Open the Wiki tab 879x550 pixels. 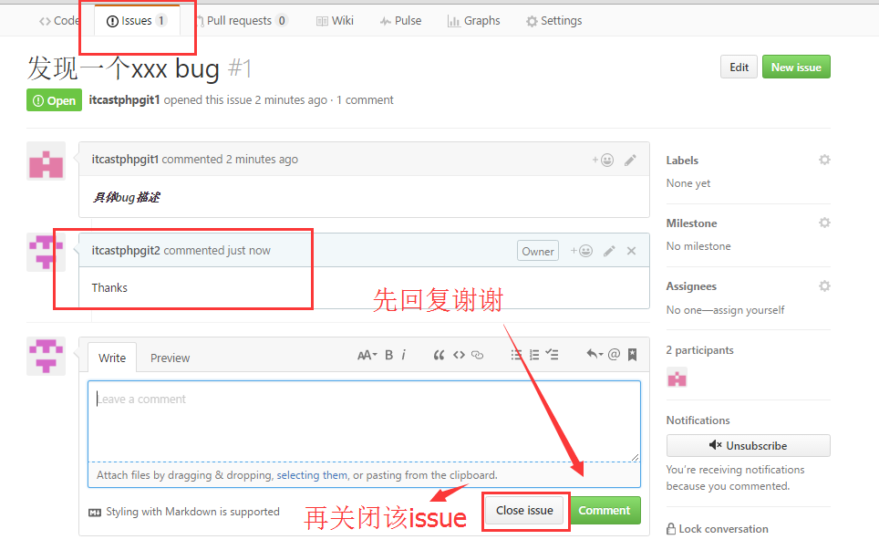[335, 21]
